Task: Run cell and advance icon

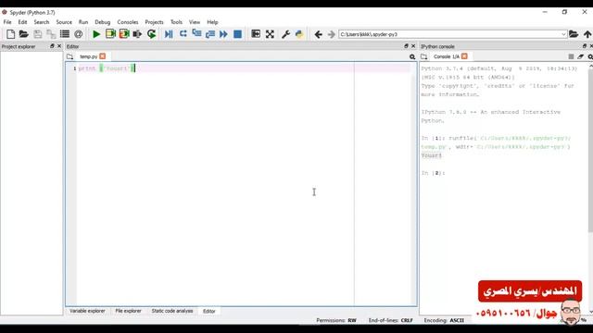Action: coord(124,34)
